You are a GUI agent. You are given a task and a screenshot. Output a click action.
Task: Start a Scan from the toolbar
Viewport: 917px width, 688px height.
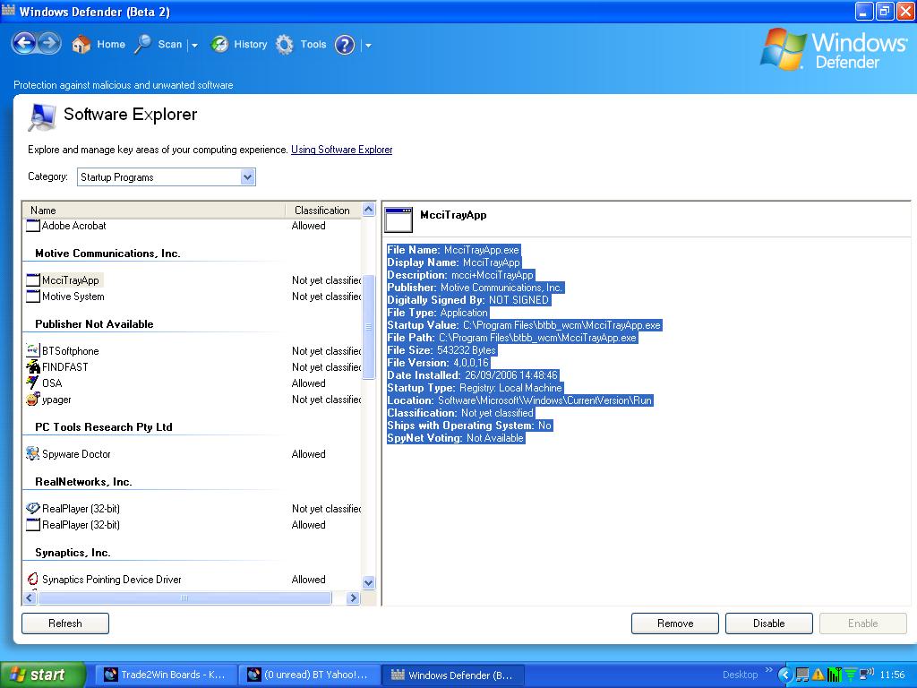(159, 45)
